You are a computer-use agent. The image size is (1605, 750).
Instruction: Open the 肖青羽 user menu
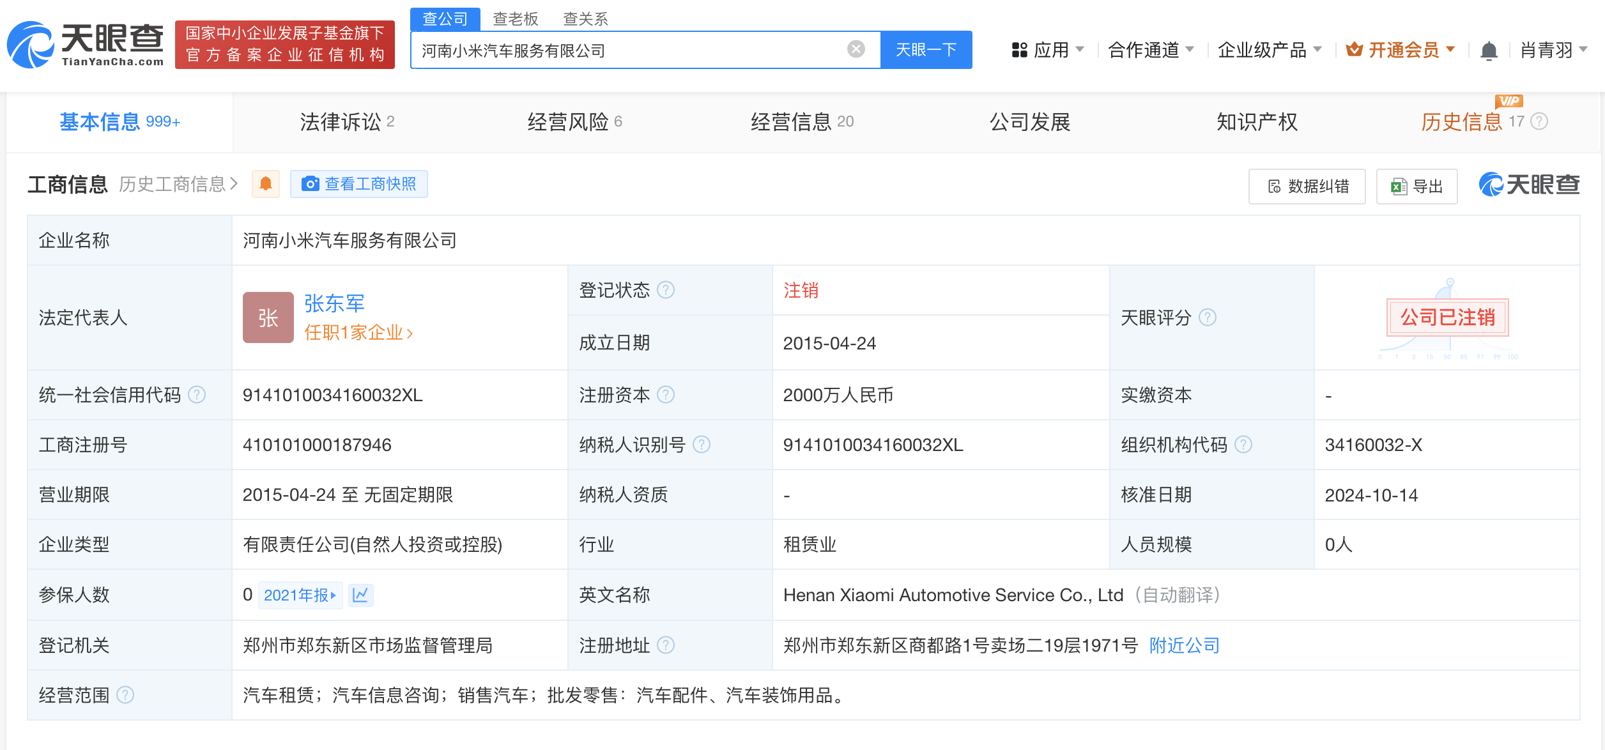(1554, 50)
